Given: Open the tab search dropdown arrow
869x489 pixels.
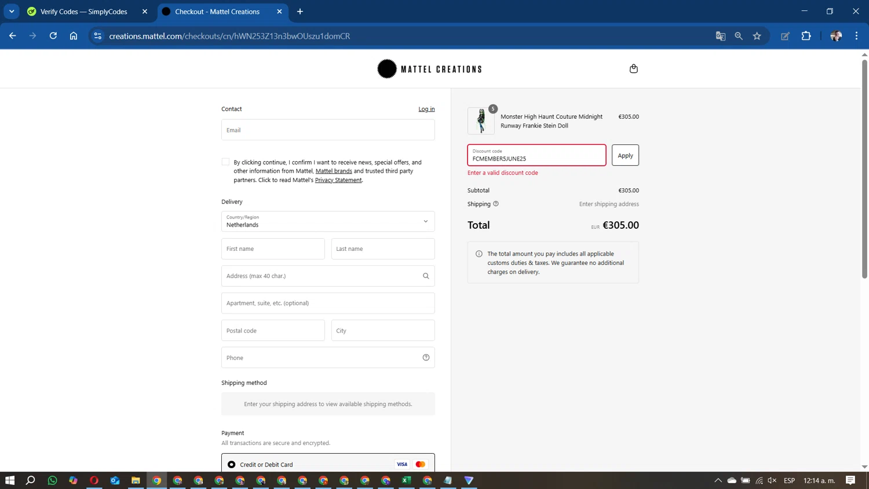Looking at the screenshot, I should [x=12, y=12].
